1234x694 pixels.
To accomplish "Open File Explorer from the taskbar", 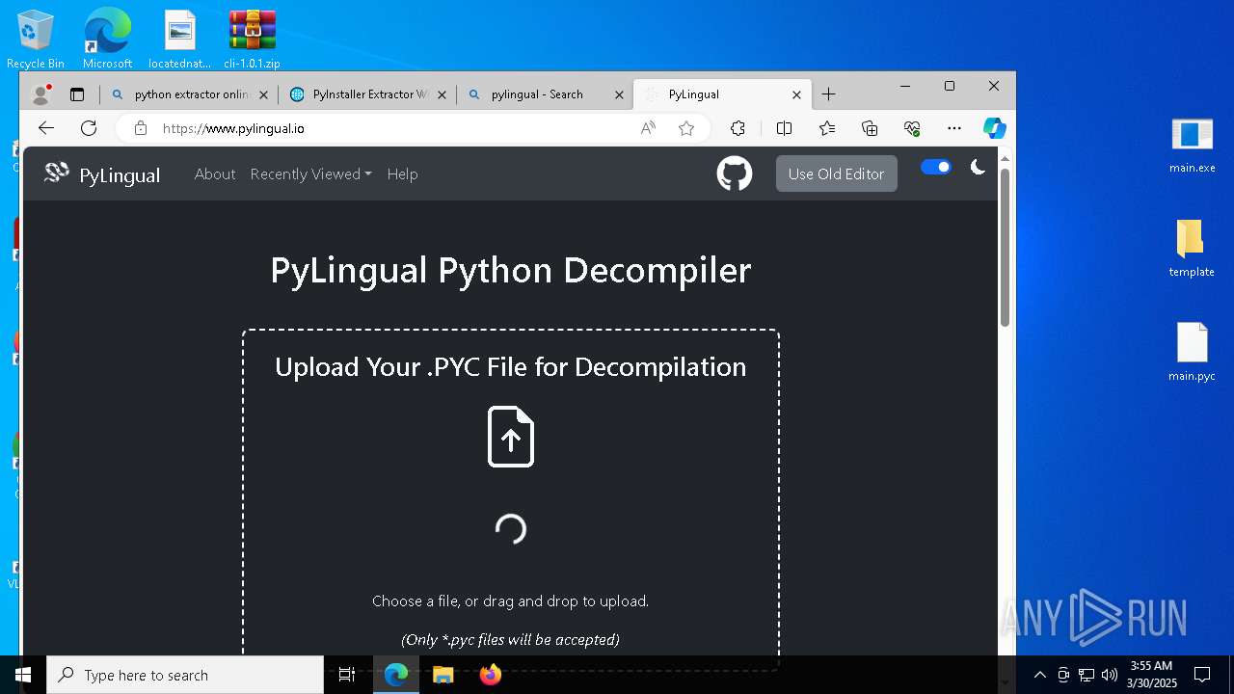I will [x=443, y=675].
